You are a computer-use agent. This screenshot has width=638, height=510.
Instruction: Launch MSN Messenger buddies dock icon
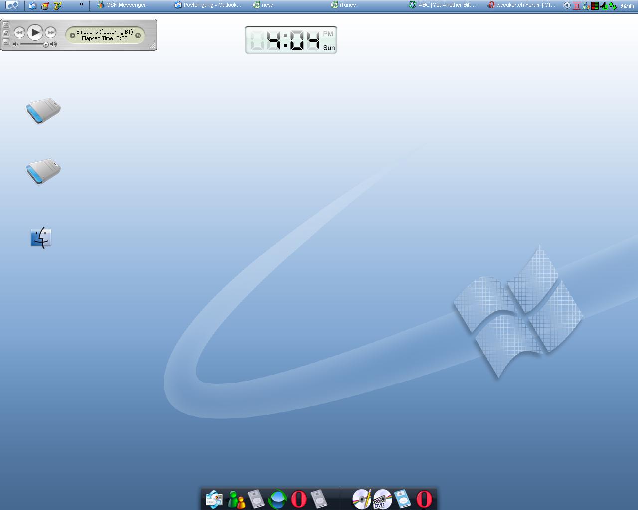coord(236,499)
